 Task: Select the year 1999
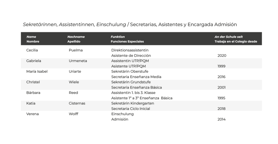(x=222, y=66)
